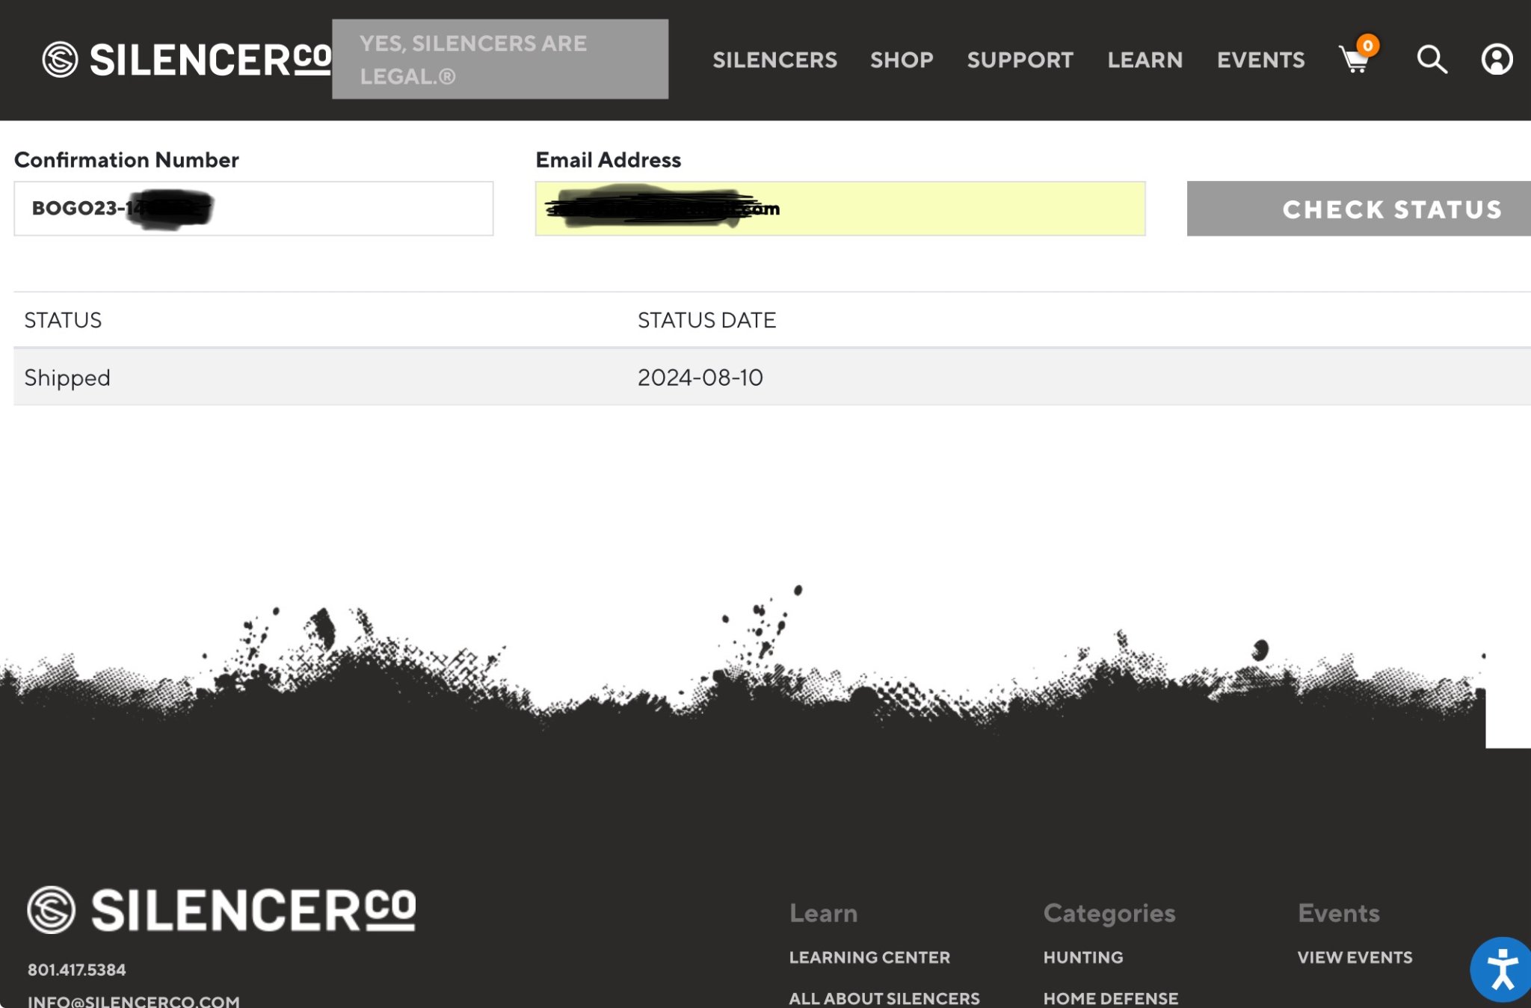Open the Shop menu
The width and height of the screenshot is (1531, 1008).
point(902,60)
